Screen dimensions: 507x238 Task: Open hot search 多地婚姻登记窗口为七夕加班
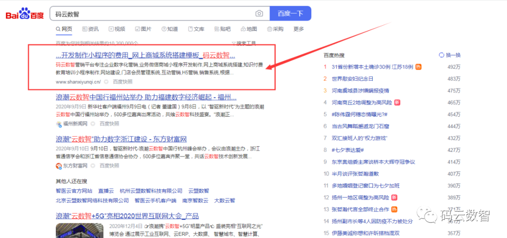pyautogui.click(x=366, y=186)
